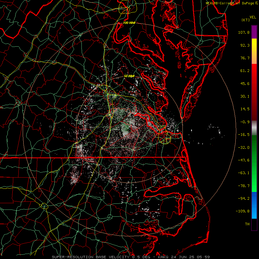Click the 14.5 legend value

pyautogui.click(x=245, y=109)
